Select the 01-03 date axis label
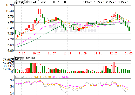135x95 pixels. tap(129, 53)
